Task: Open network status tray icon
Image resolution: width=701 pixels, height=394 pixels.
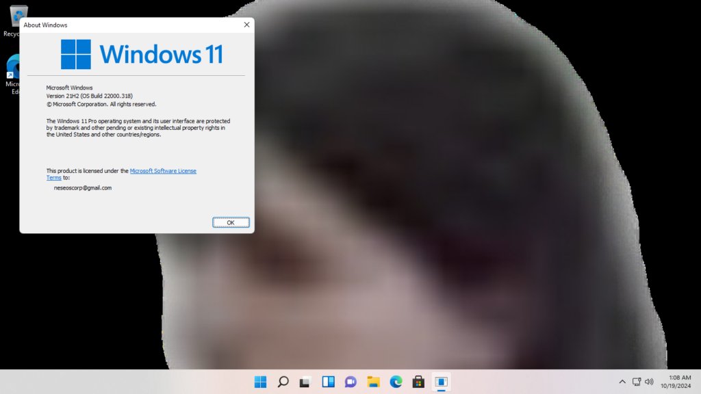Action: pyautogui.click(x=636, y=382)
